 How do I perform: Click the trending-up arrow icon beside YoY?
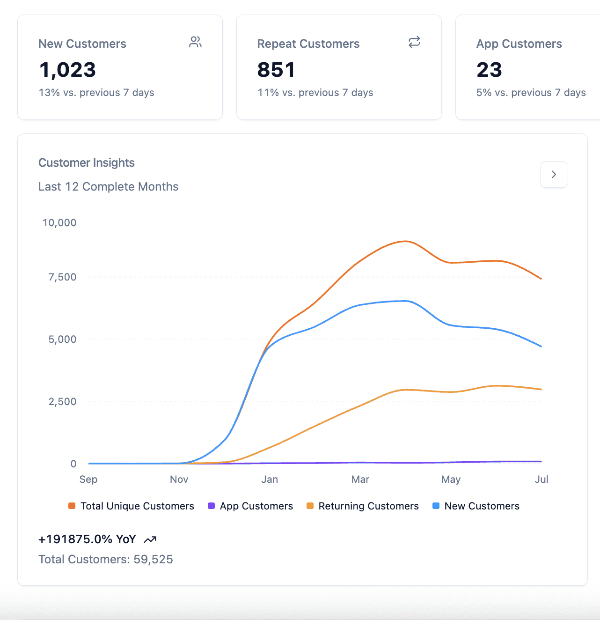coord(150,540)
